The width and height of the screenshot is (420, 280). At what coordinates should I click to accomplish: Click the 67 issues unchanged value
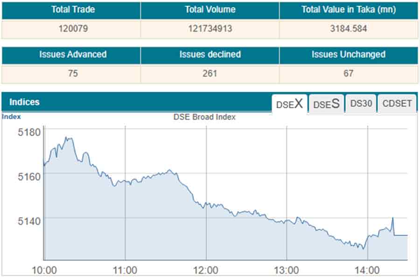point(349,73)
